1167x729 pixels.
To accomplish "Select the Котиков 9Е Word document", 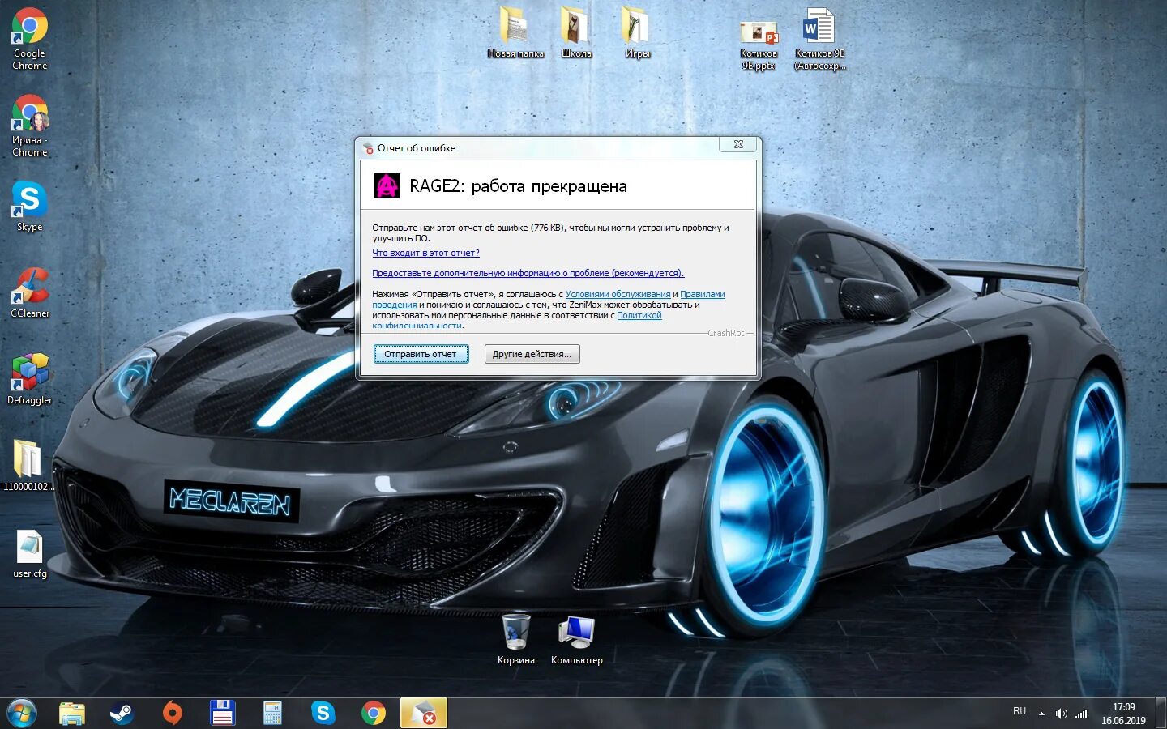I will tap(819, 39).
